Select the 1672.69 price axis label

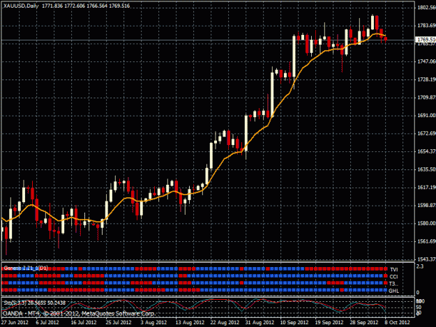tap(426, 133)
